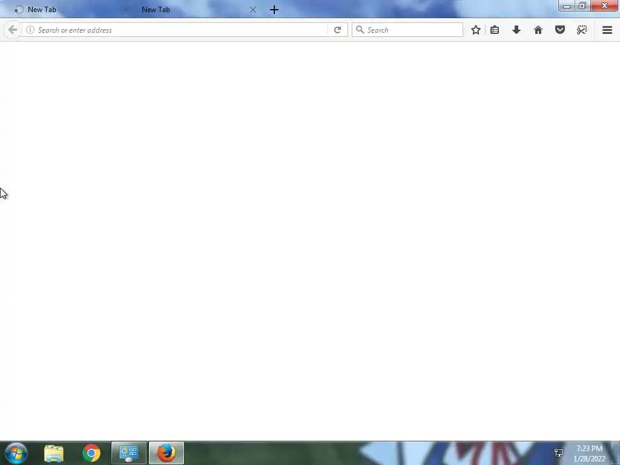Go back using the back arrow button
Viewport: 620px width, 465px height.
tap(12, 30)
